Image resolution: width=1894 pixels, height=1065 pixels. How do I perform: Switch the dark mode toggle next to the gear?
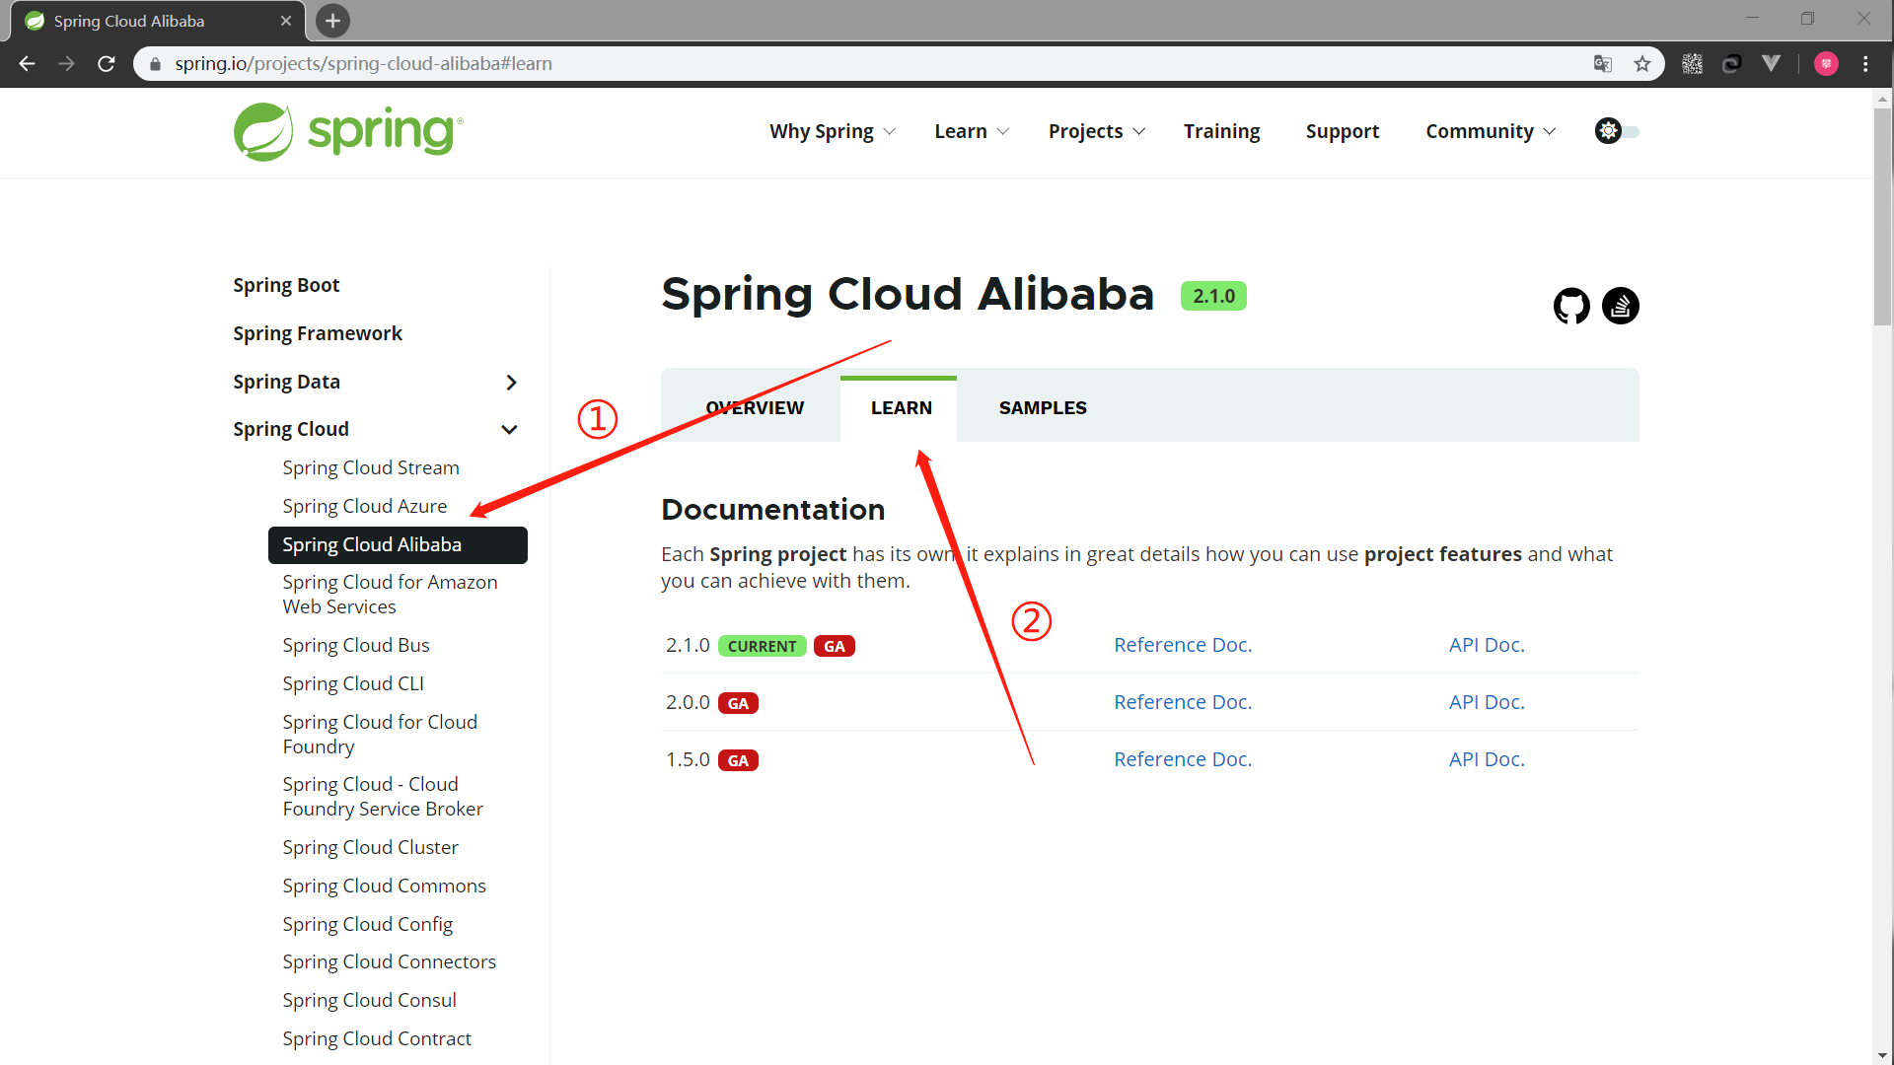[1630, 131]
